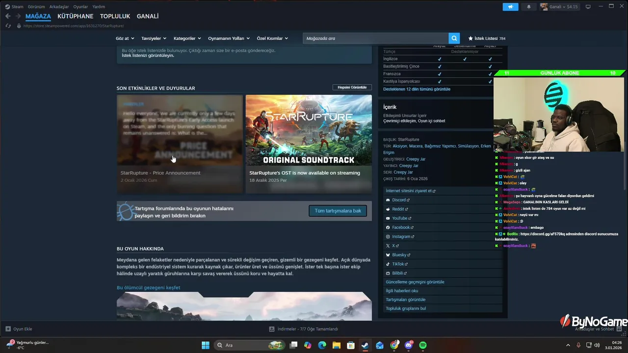Image resolution: width=628 pixels, height=353 pixels.
Task: Open the YouTube icon link
Action: 388,218
